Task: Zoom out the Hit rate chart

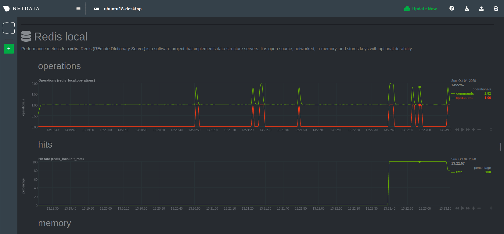Action: 479,208
